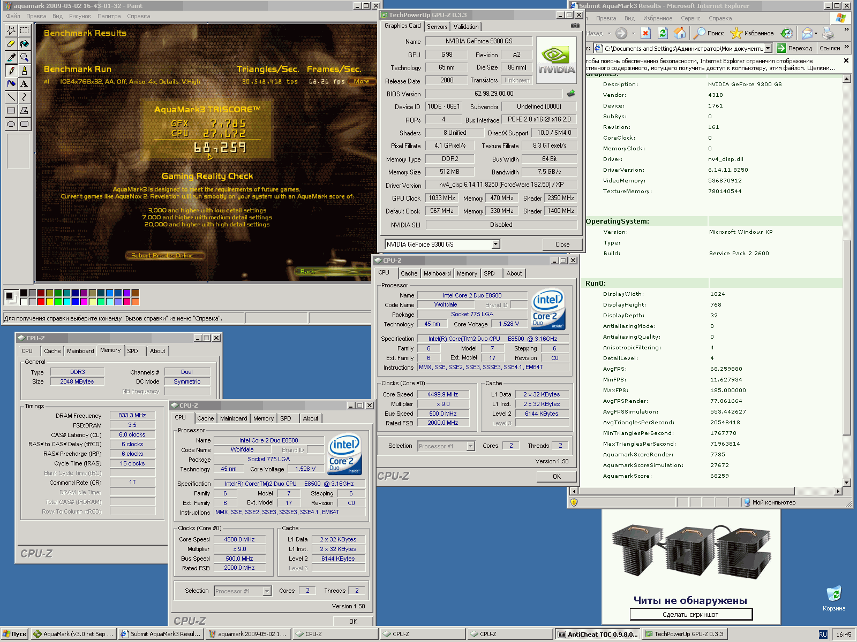Click the BIOS save chip icon in GPU-Z
Viewport: 857px width, 642px height.
coord(571,94)
